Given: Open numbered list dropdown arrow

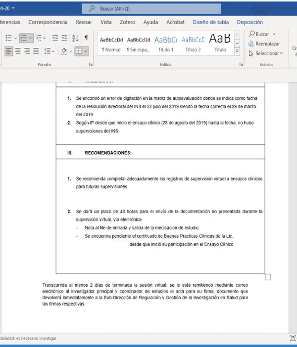Looking at the screenshot, I should coord(31,38).
